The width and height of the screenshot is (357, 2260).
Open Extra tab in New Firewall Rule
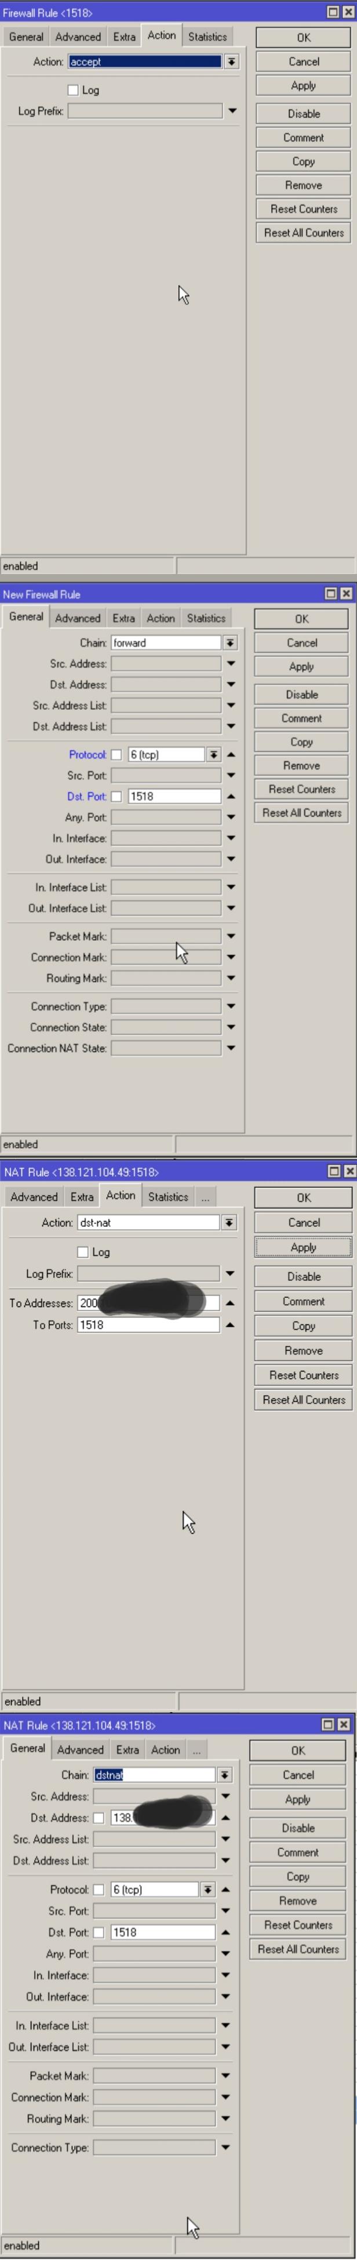123,618
